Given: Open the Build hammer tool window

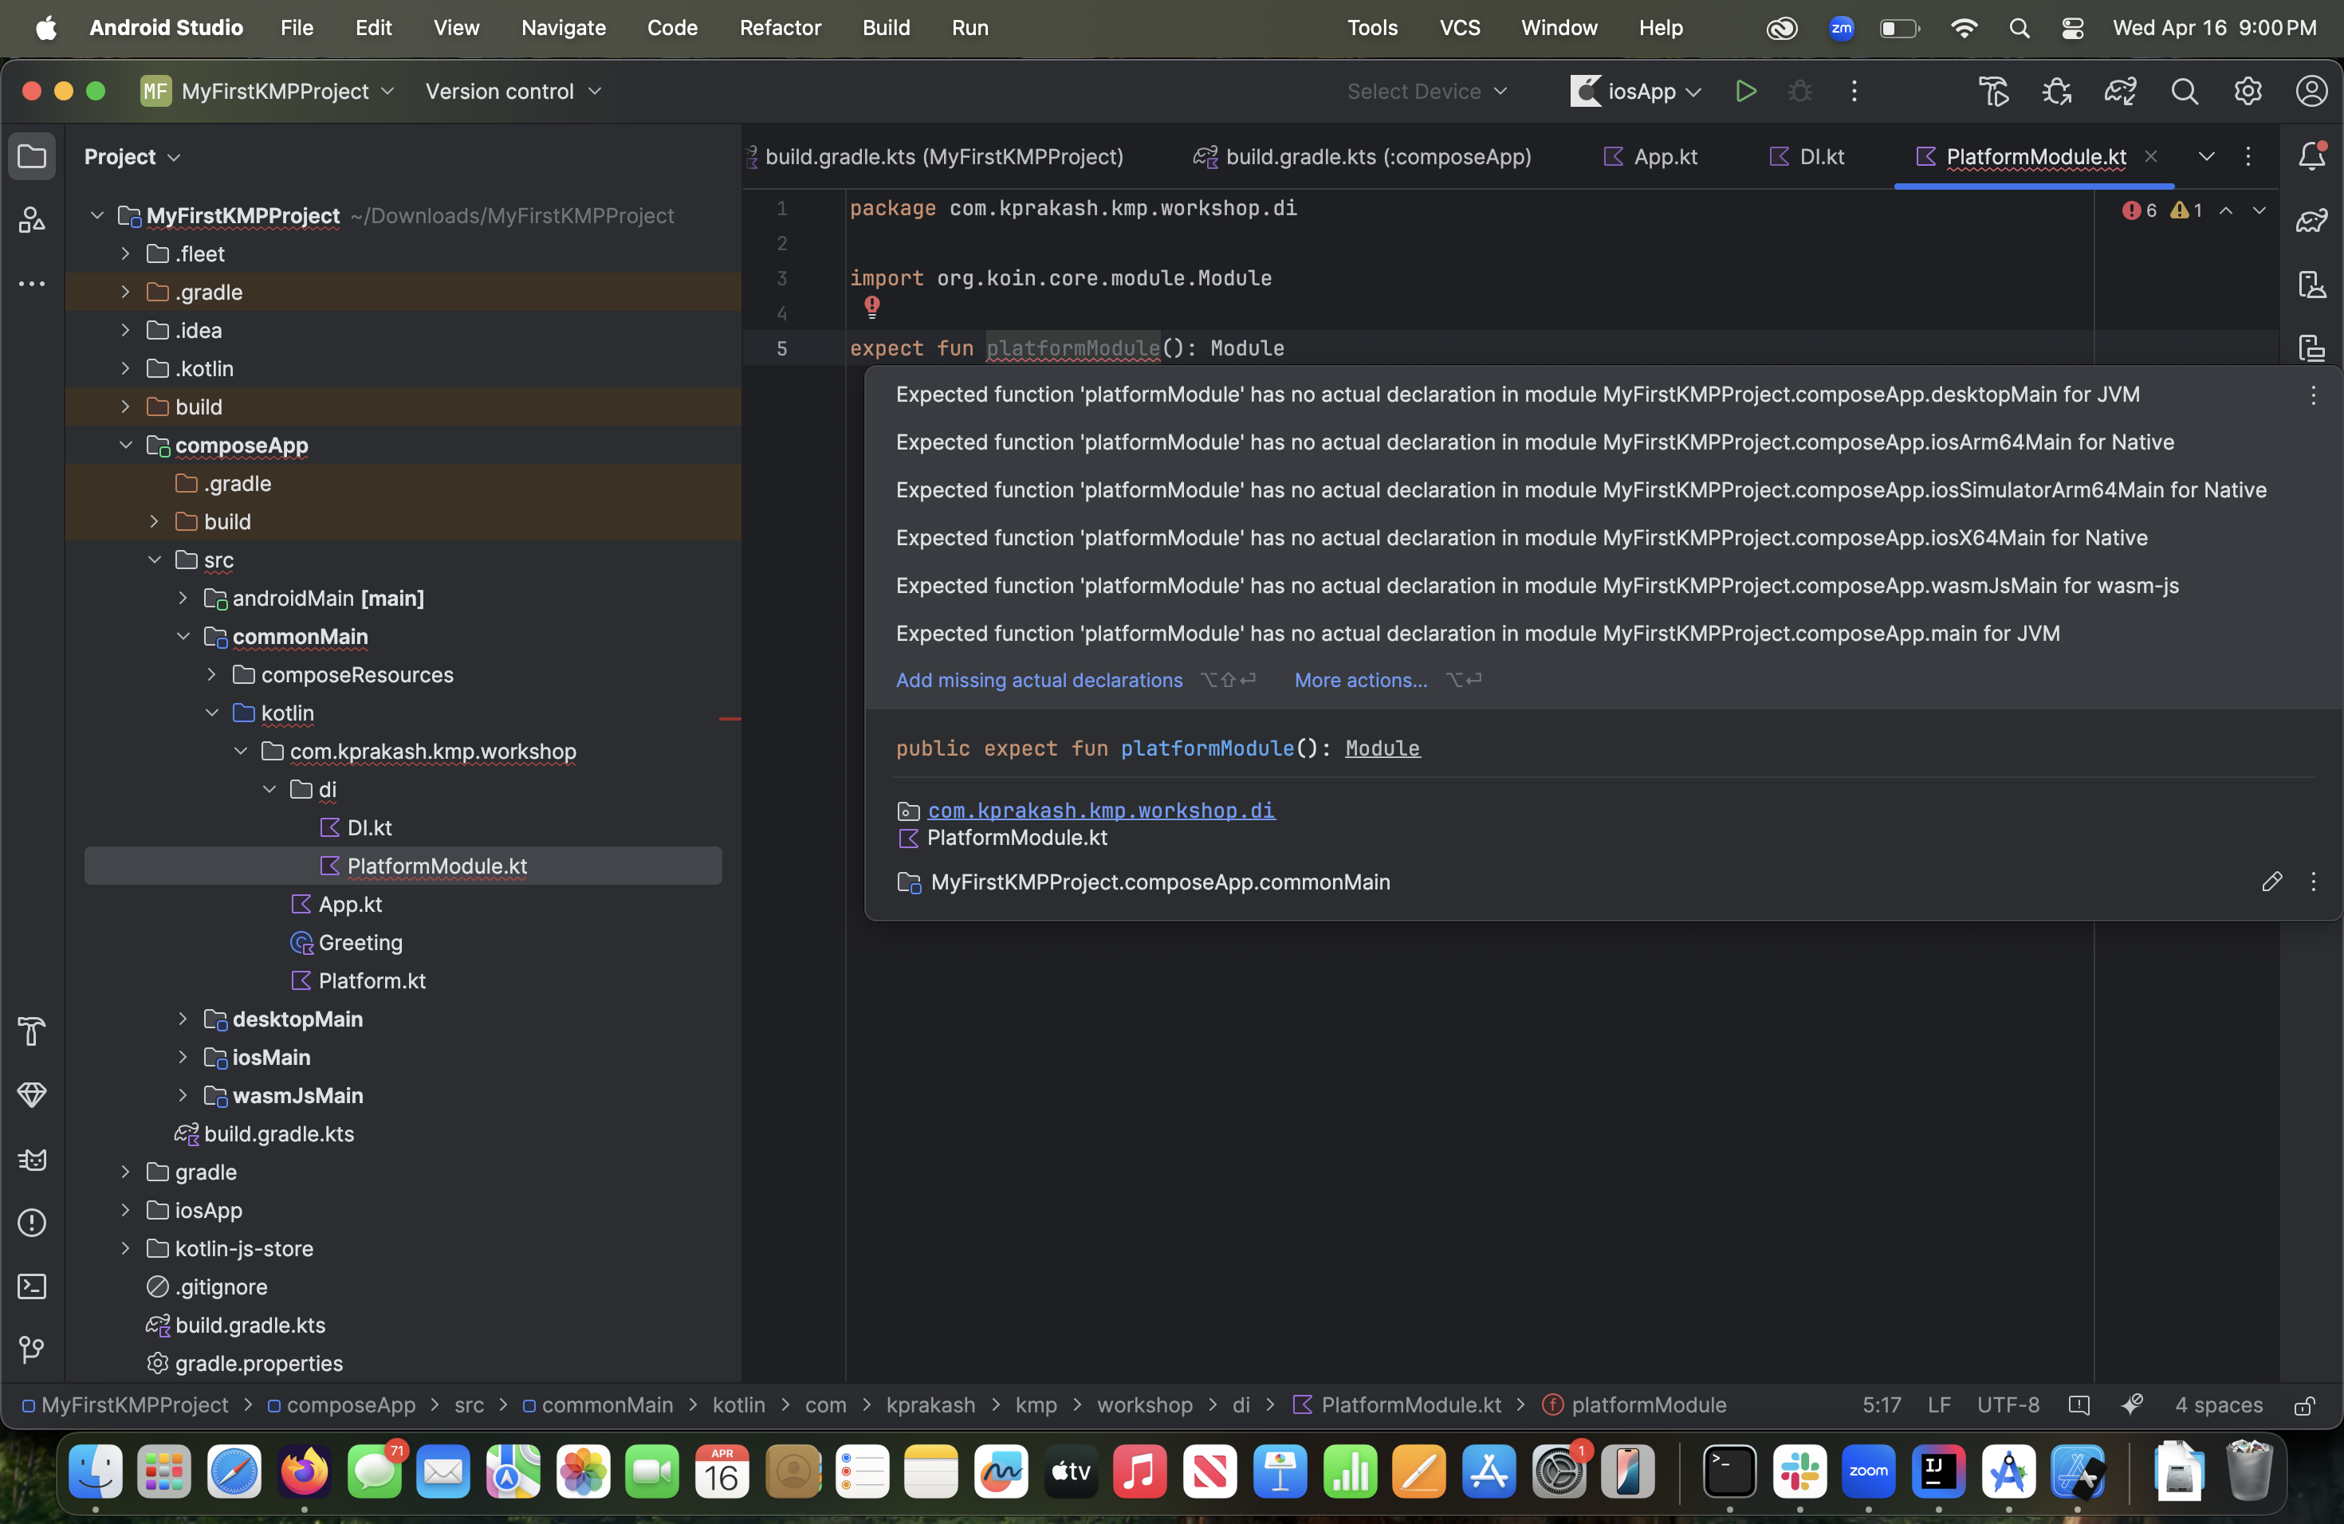Looking at the screenshot, I should (x=32, y=1031).
